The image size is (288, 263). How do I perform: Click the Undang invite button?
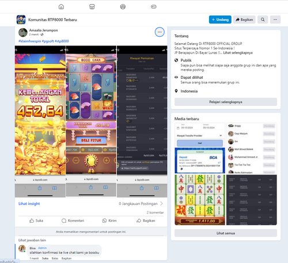[x=220, y=20]
